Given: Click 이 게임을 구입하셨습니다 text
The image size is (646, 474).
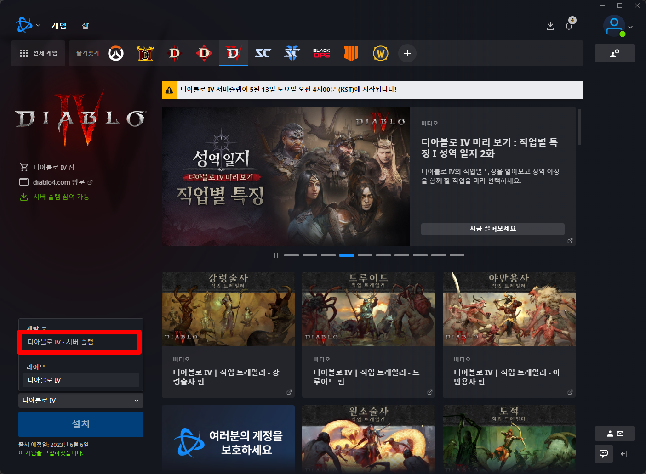Looking at the screenshot, I should (51, 453).
